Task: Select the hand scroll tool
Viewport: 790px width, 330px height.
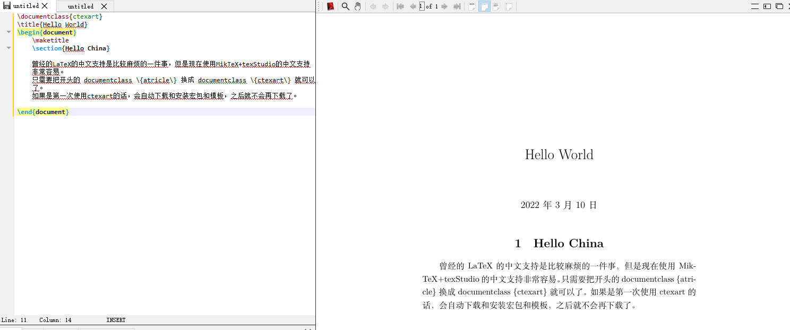Action: click(358, 6)
